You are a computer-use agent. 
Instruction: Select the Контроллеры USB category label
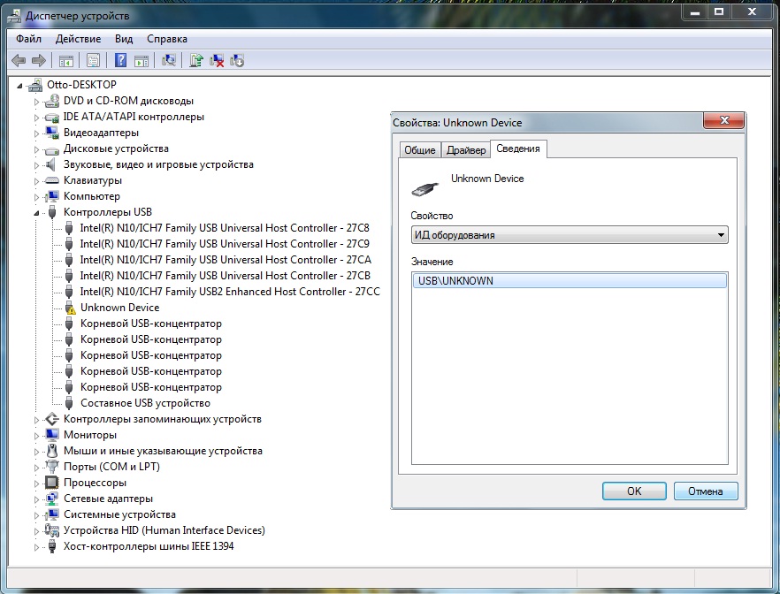108,212
